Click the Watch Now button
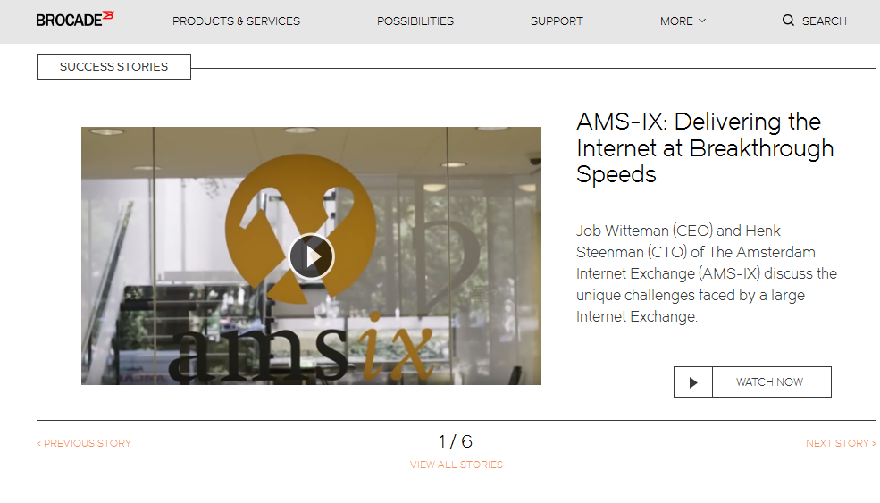 [752, 382]
